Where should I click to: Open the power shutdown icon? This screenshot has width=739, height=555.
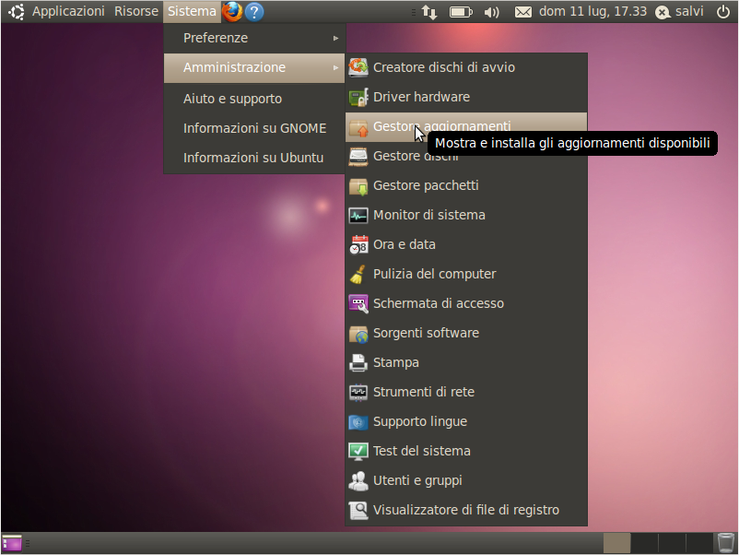pyautogui.click(x=723, y=12)
